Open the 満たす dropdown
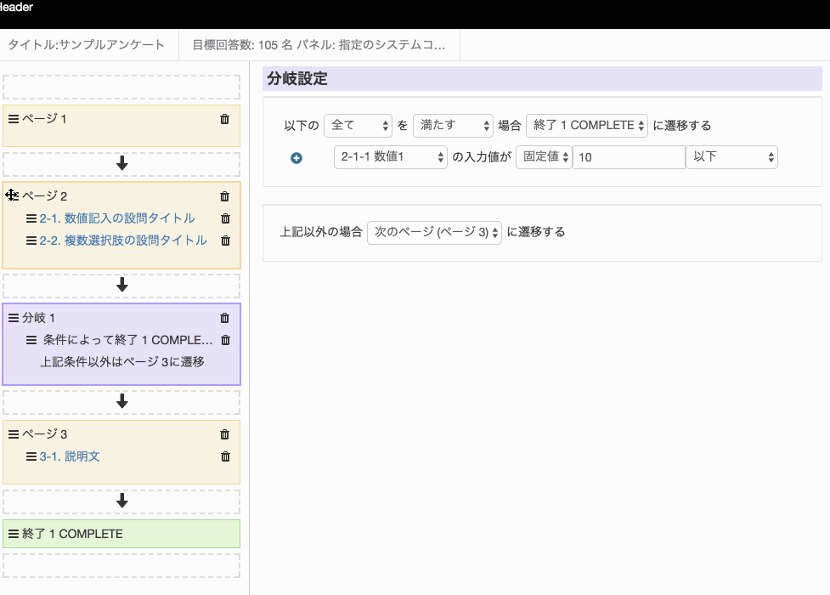The image size is (830, 595). pyautogui.click(x=452, y=125)
